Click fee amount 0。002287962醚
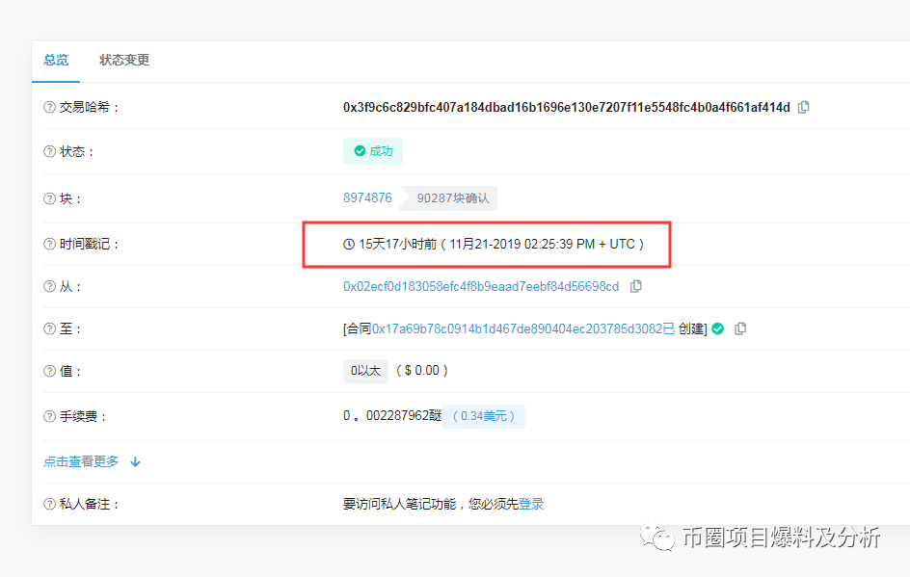910x577 pixels. coord(392,416)
